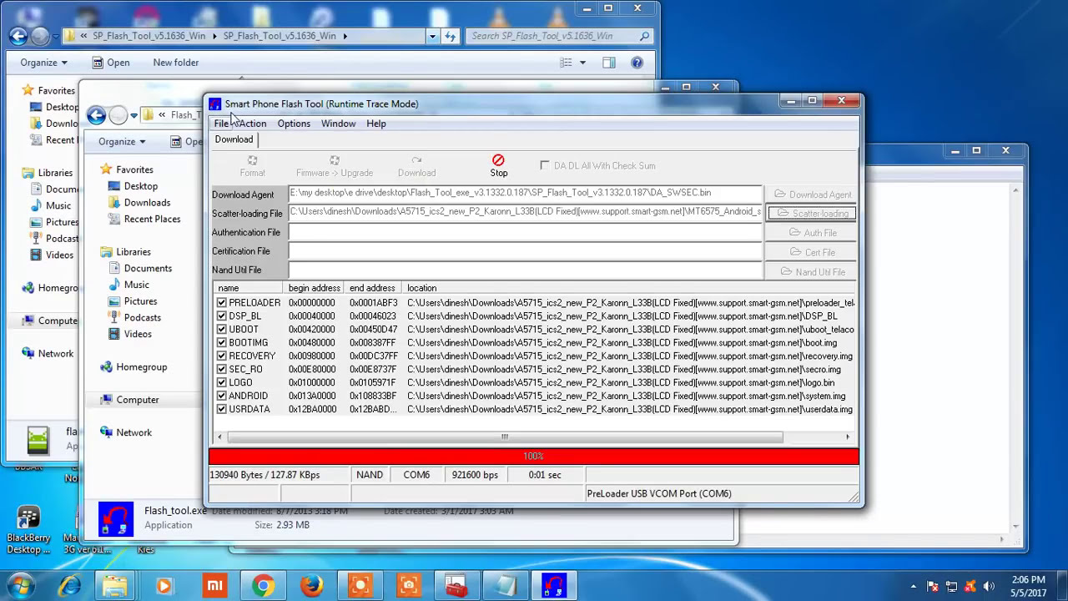Image resolution: width=1068 pixels, height=601 pixels.
Task: Open Google Chrome from the taskbar
Action: coord(263,585)
